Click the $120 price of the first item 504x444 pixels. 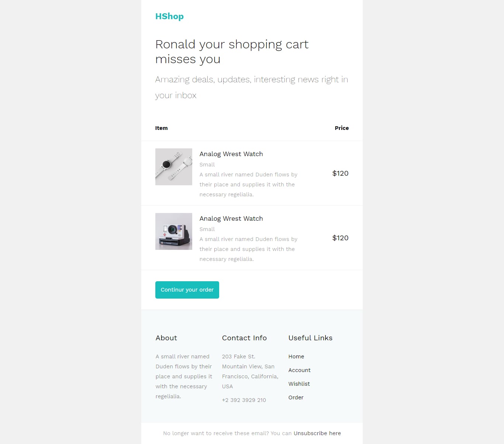340,173
